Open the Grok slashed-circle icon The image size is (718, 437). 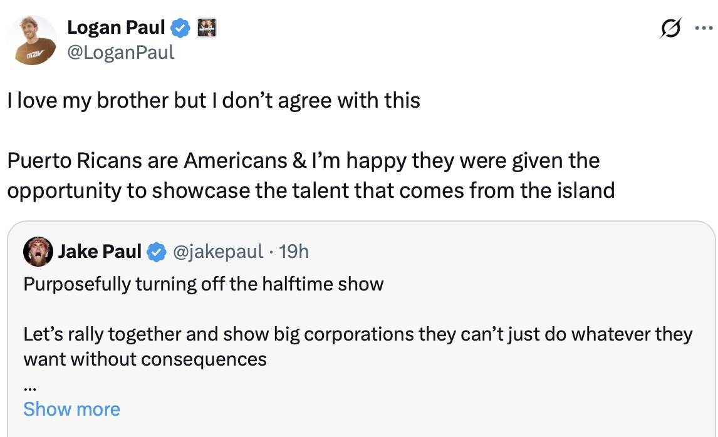670,29
